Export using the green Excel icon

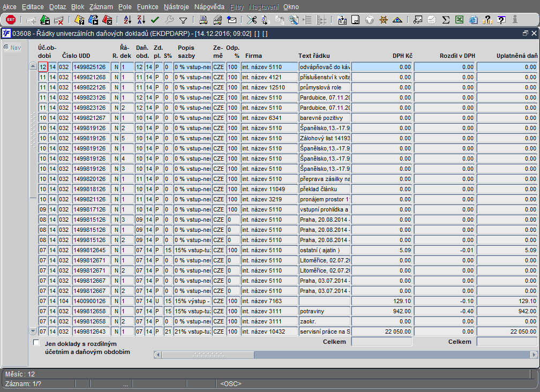pyautogui.click(x=460, y=20)
